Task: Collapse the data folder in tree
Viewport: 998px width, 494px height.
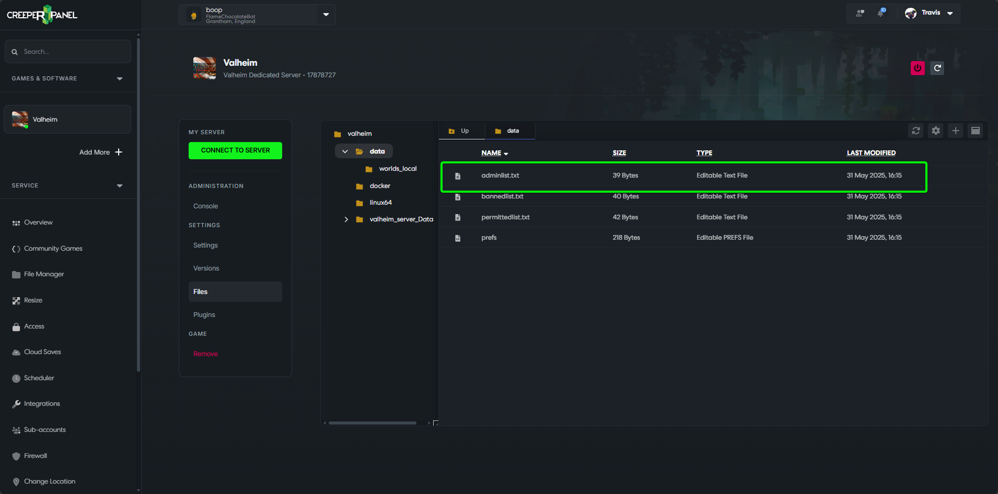Action: (x=345, y=151)
